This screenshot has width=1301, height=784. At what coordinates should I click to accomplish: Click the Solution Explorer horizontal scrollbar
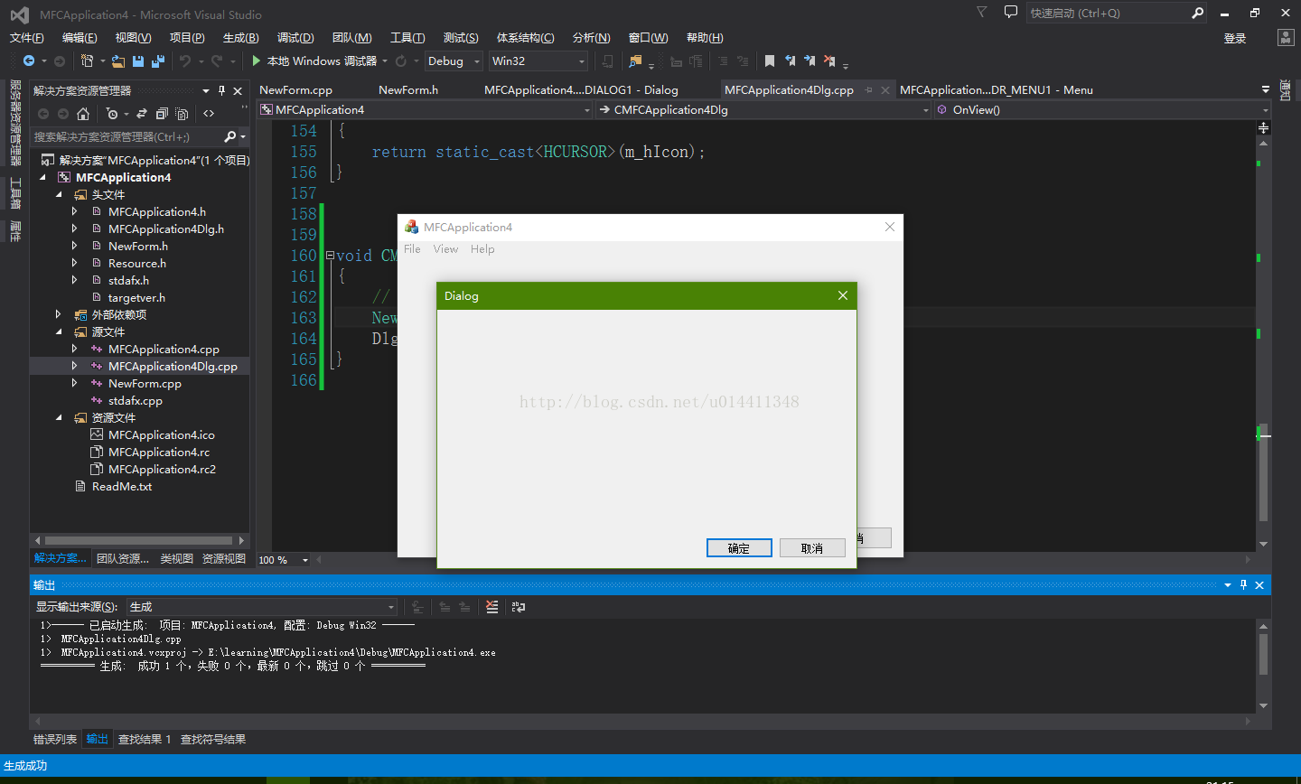tap(139, 541)
